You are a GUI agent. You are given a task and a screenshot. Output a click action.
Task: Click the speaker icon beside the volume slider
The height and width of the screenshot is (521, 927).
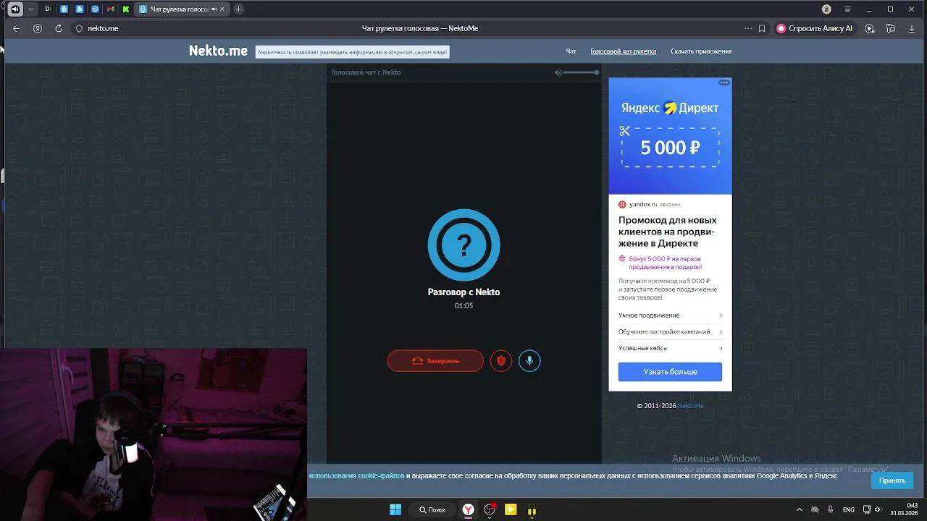tap(558, 72)
